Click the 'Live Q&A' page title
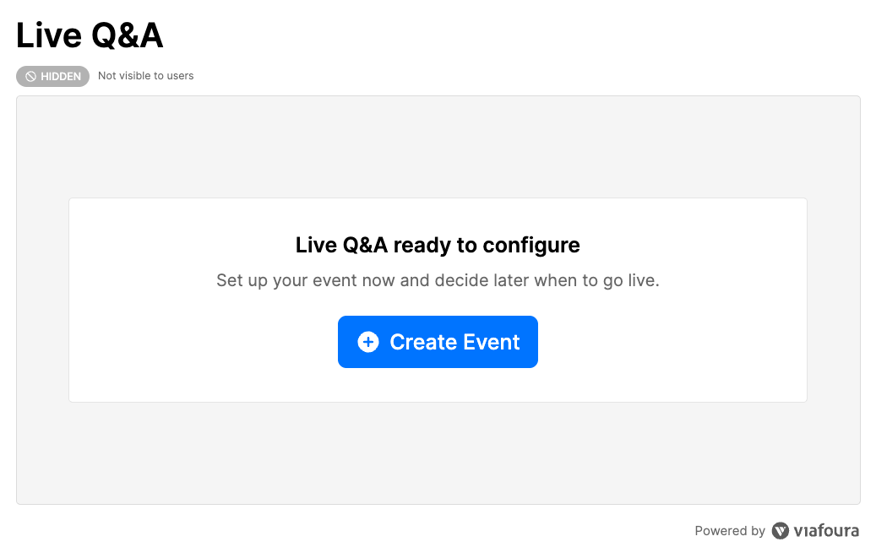Screen dimensions: 876x558 [x=90, y=35]
